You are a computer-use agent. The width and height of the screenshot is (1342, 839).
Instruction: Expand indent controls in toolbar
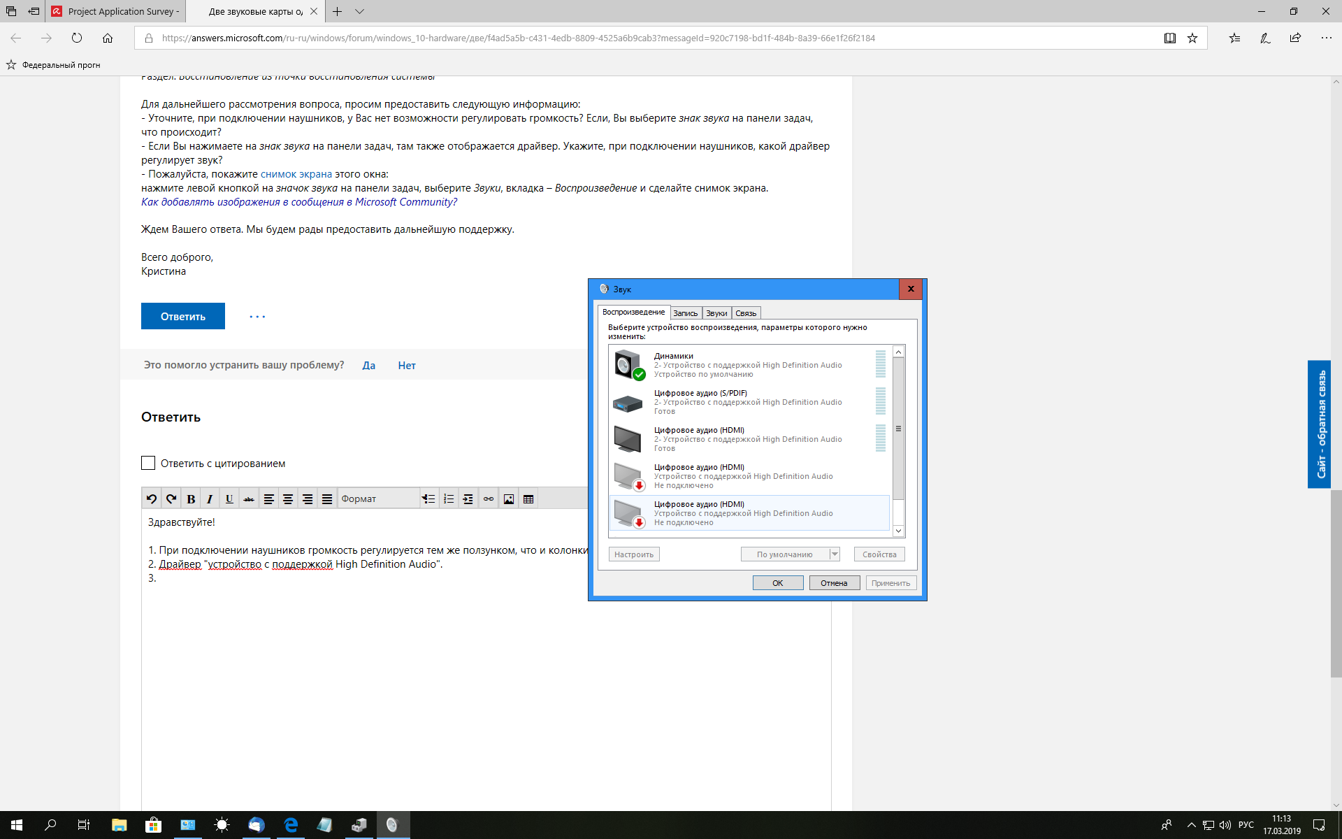(468, 499)
